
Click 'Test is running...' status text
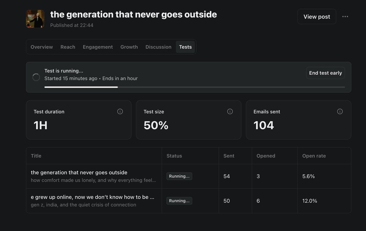64,71
